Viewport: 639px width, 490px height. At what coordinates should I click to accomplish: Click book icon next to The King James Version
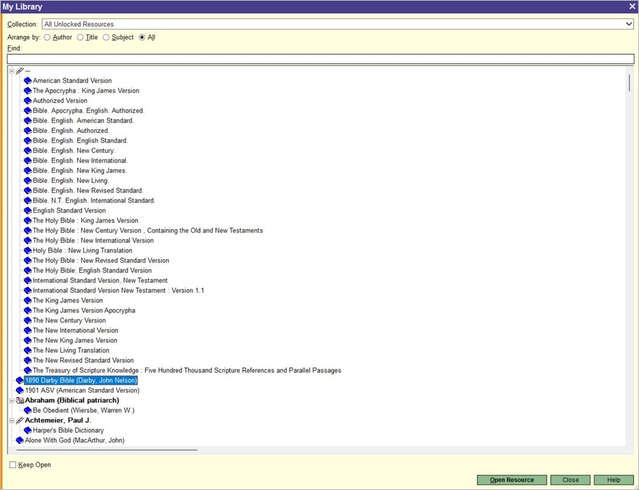(27, 300)
